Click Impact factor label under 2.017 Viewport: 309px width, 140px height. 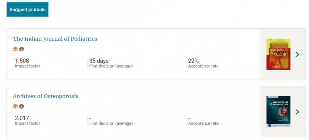pyautogui.click(x=27, y=124)
